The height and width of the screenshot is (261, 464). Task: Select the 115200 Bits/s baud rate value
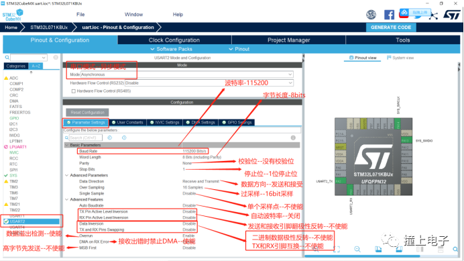tap(194, 151)
